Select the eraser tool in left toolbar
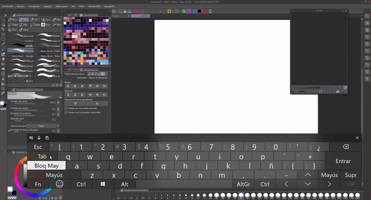371x200 pixels. (3, 59)
